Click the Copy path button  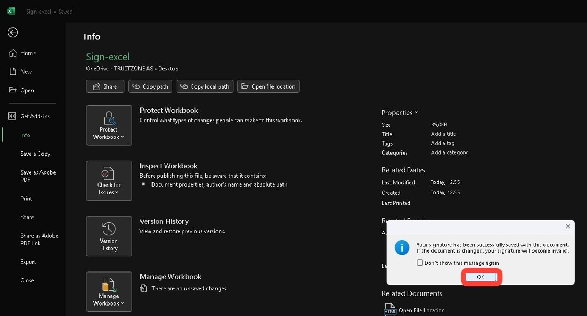[x=150, y=86]
